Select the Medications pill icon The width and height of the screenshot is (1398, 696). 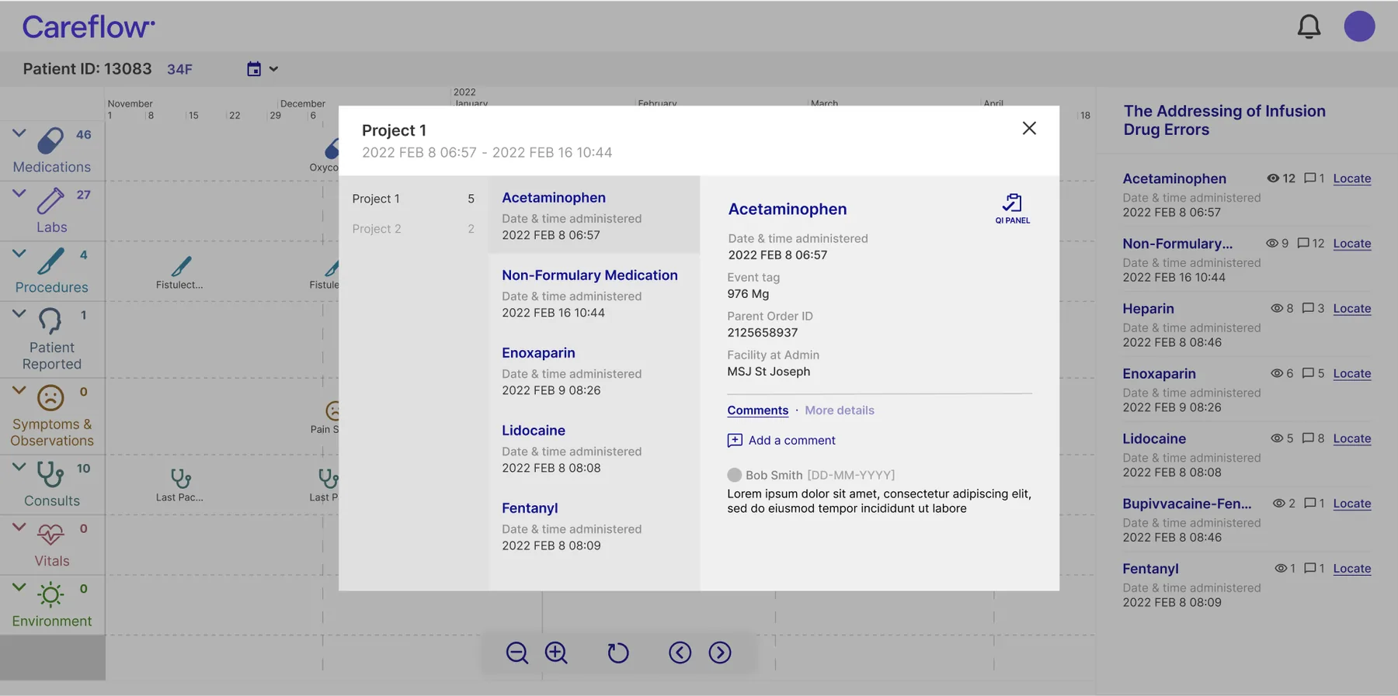pos(50,140)
